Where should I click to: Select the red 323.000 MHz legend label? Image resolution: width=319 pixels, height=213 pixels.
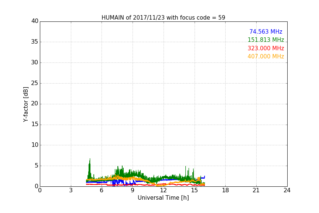pyautogui.click(x=266, y=48)
